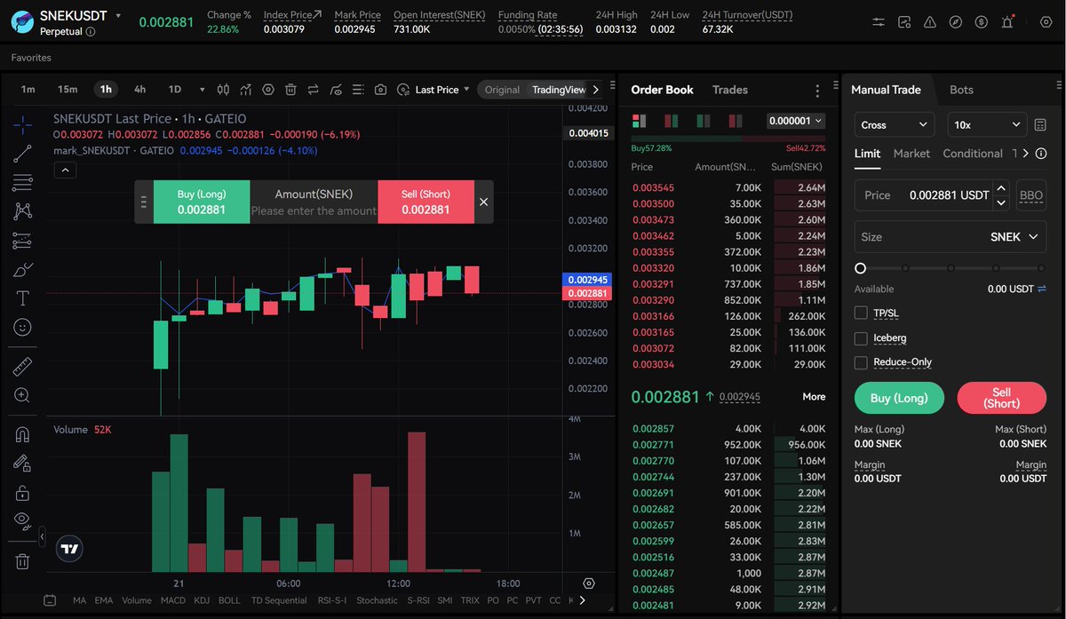Close the chart quick-trade floating panel

pos(483,202)
